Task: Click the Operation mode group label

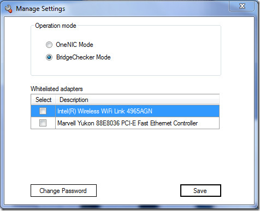Action: point(56,26)
